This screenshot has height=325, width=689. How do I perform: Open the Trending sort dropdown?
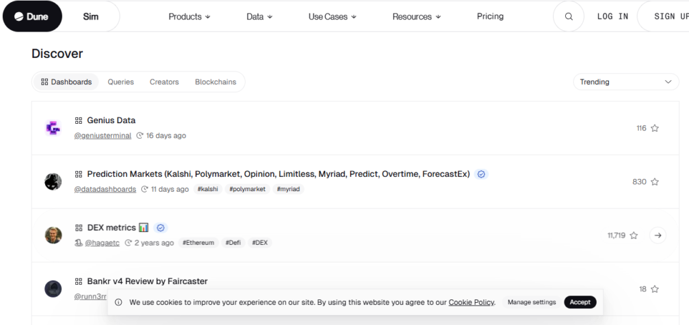(x=625, y=82)
